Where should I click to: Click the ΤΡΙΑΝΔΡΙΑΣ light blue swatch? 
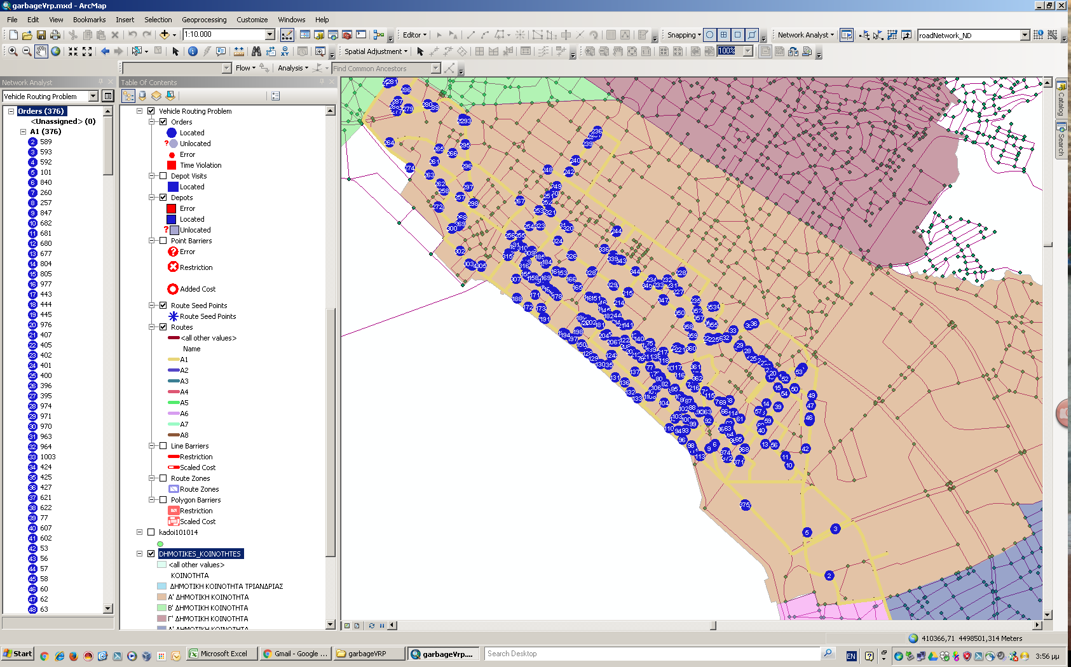[x=161, y=586]
